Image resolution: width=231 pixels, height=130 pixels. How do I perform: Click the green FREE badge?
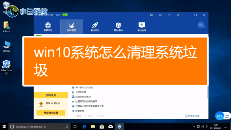tap(65, 14)
